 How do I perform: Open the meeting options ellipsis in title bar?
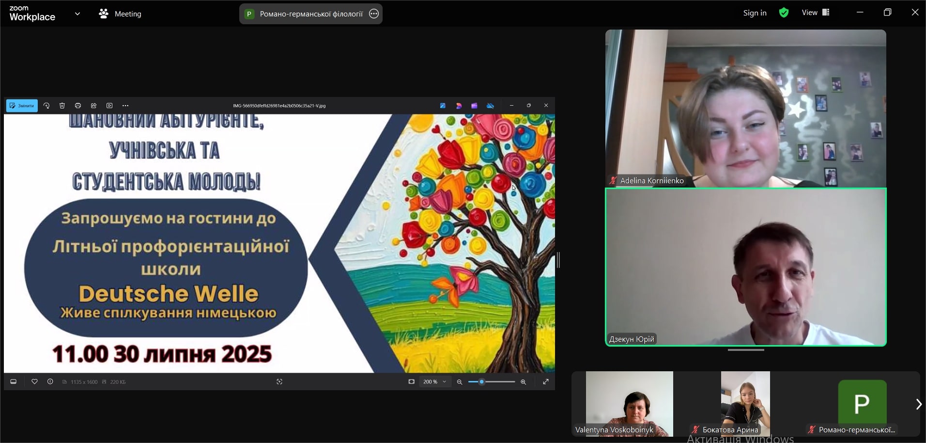(x=374, y=14)
